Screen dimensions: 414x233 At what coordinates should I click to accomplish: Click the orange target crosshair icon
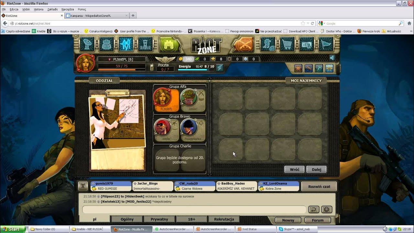click(298, 68)
